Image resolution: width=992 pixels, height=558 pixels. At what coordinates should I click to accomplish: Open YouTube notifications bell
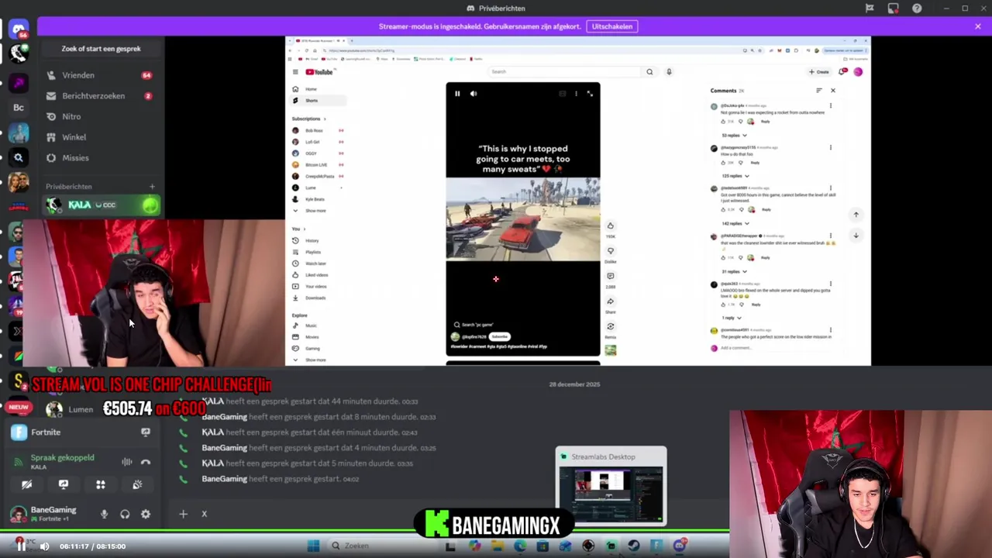(x=843, y=72)
